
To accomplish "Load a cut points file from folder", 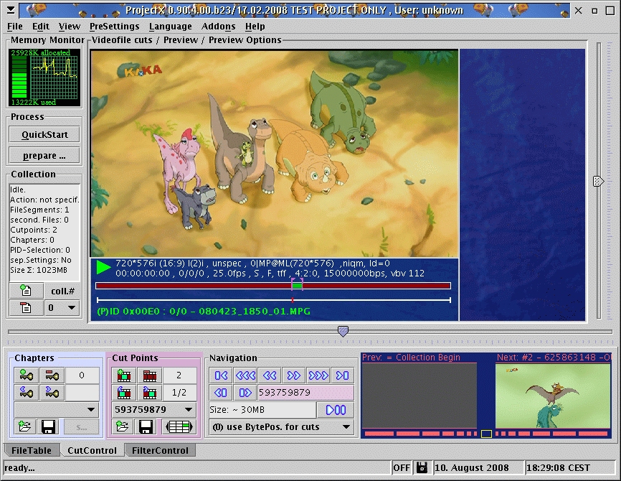I will coord(123,427).
